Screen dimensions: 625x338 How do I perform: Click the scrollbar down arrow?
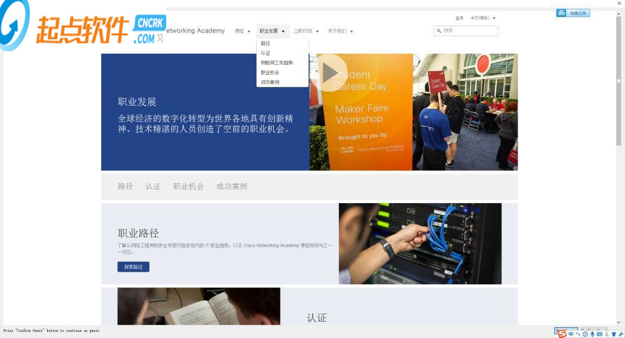point(619,322)
